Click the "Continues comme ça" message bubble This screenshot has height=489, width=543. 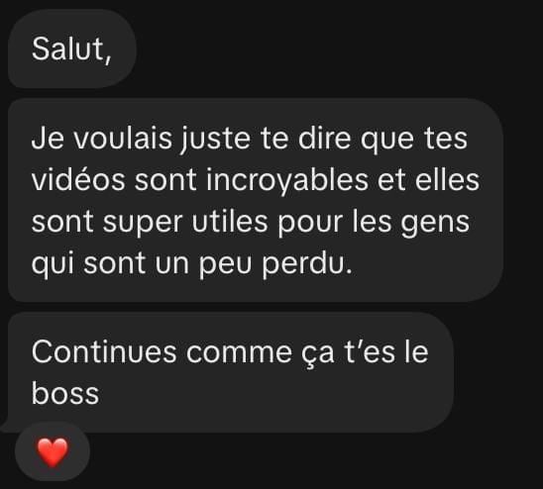[x=231, y=372]
